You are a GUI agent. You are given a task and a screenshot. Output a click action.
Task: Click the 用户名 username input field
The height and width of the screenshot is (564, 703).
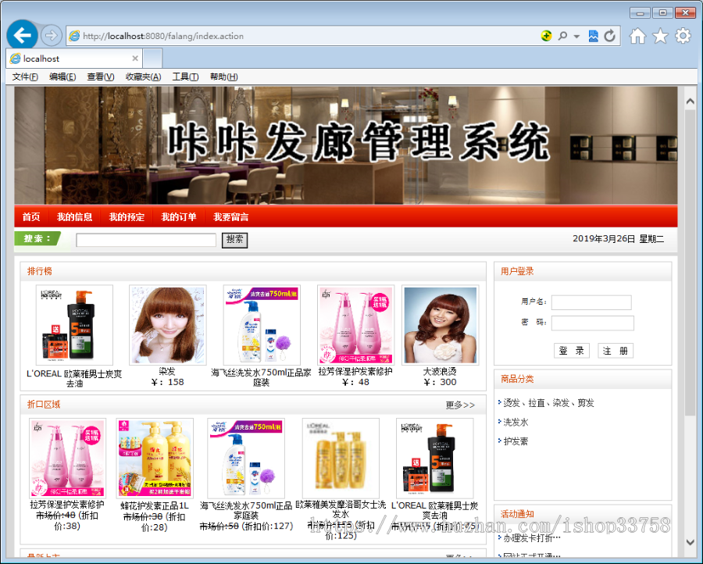click(591, 302)
